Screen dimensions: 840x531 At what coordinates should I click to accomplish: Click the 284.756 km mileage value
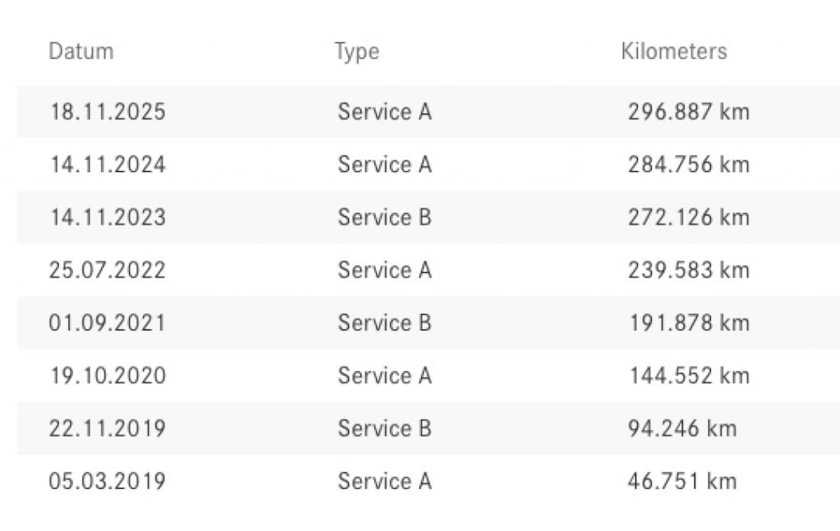point(688,164)
